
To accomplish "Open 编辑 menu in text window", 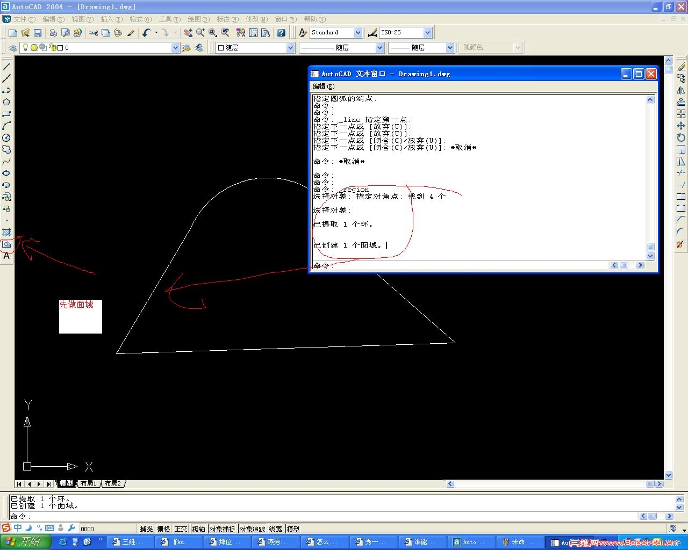I will coord(324,86).
